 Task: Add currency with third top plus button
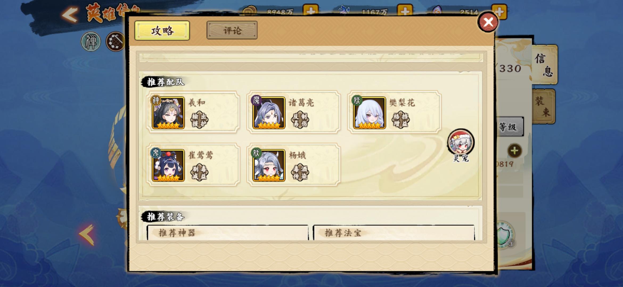coord(499,12)
